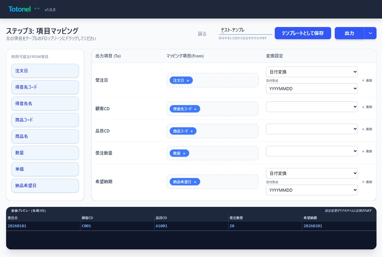Click the 受注日 output item label

click(x=102, y=80)
